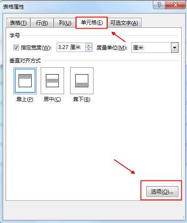Close the 表格属性 dialog
This screenshot has width=187, height=223.
(x=175, y=5)
